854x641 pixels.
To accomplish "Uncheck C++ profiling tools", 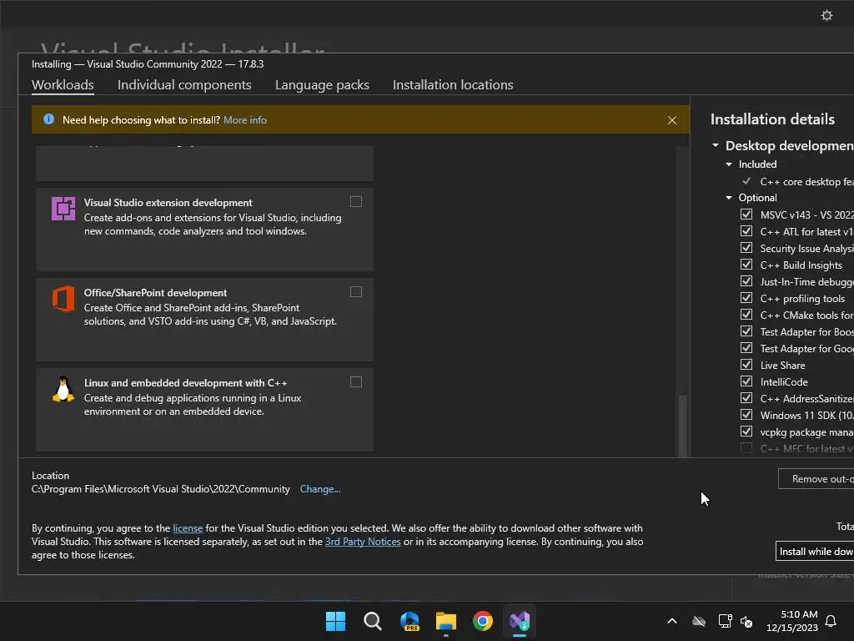I will [746, 298].
